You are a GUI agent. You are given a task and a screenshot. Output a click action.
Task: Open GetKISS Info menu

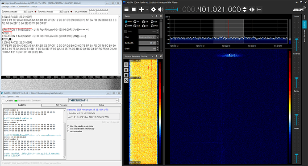click(17, 97)
